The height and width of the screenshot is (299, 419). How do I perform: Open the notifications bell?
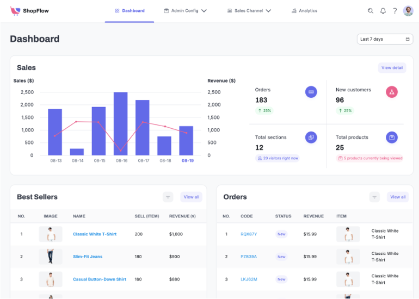point(383,11)
